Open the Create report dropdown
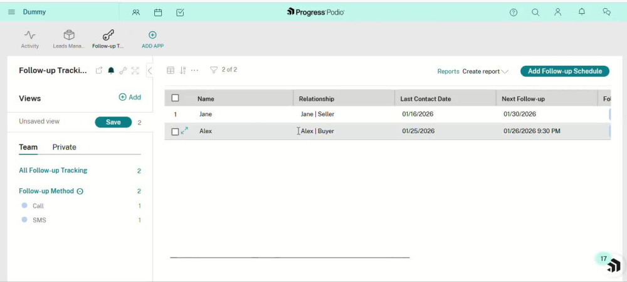The height and width of the screenshot is (282, 627). click(x=485, y=71)
